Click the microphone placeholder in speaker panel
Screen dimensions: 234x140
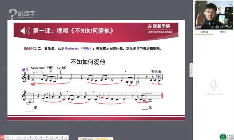214,85
